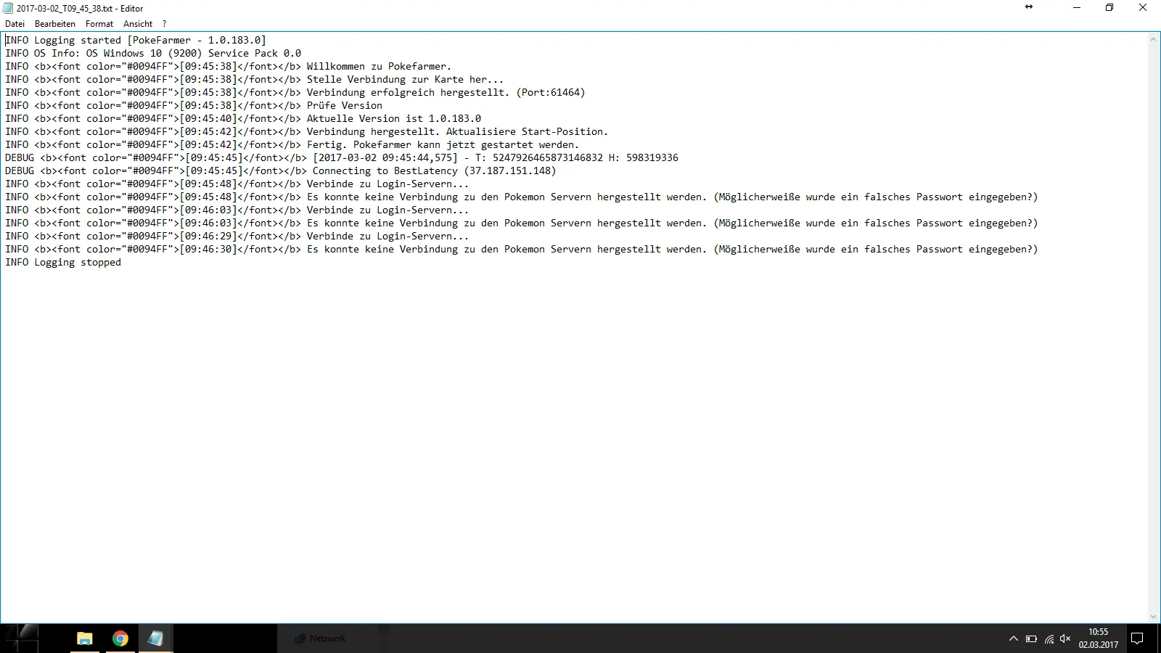Click the scrollbar up arrow

[1153, 40]
